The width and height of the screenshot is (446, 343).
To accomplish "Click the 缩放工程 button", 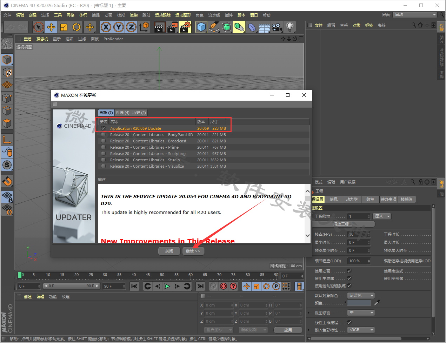I will 343,224.
